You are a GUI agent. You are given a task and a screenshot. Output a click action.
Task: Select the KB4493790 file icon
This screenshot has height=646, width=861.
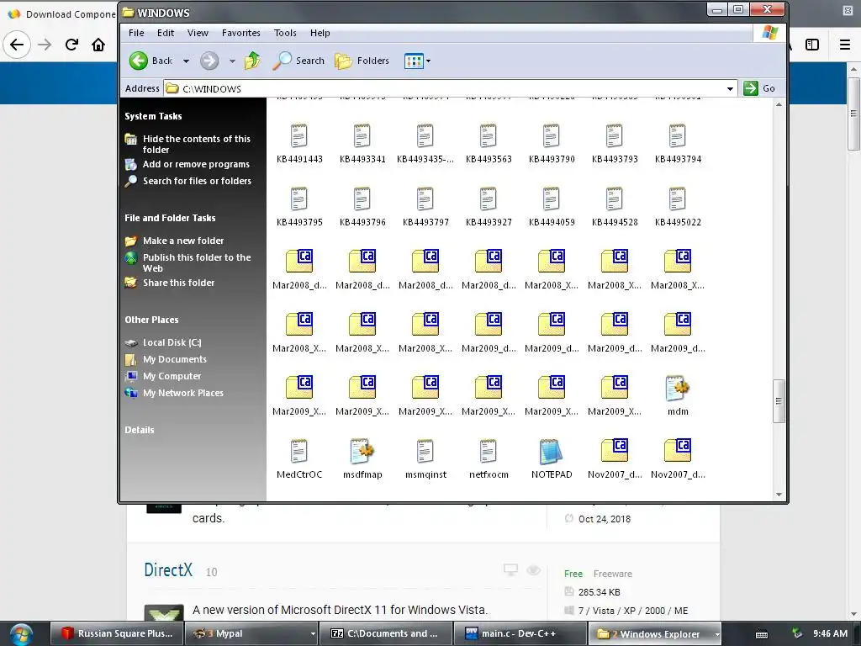pyautogui.click(x=552, y=136)
